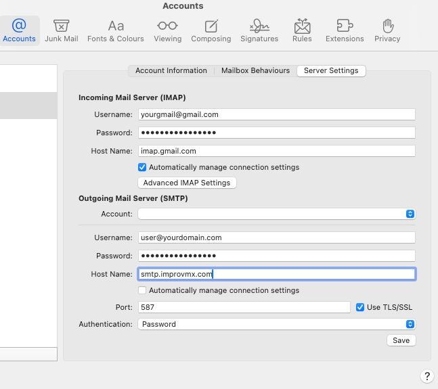Screen dimensions: 438x389
Task: Select the Mailbox Behaviours tab
Action: (x=255, y=70)
